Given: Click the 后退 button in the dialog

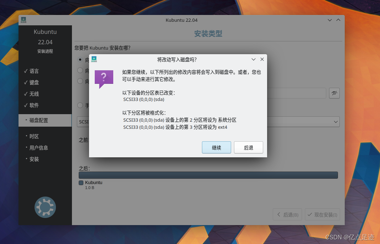Looking at the screenshot, I should click(x=248, y=147).
